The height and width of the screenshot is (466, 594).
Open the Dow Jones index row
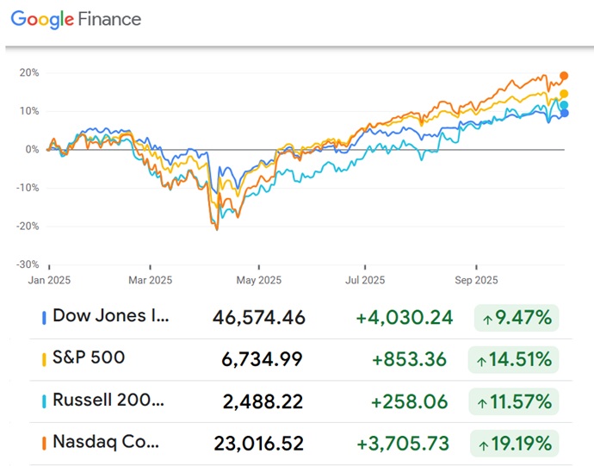[x=112, y=317]
